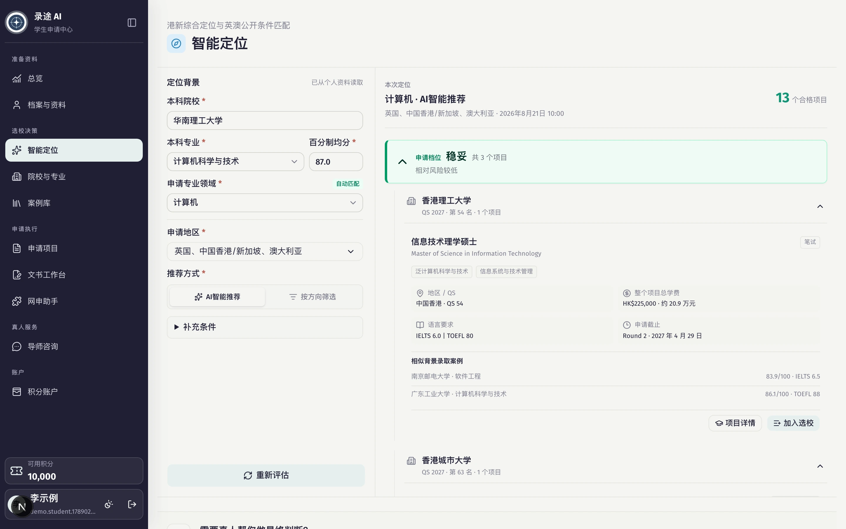Click the 可用积分 ticket icon
Viewport: 846px width, 529px height.
tap(16, 471)
